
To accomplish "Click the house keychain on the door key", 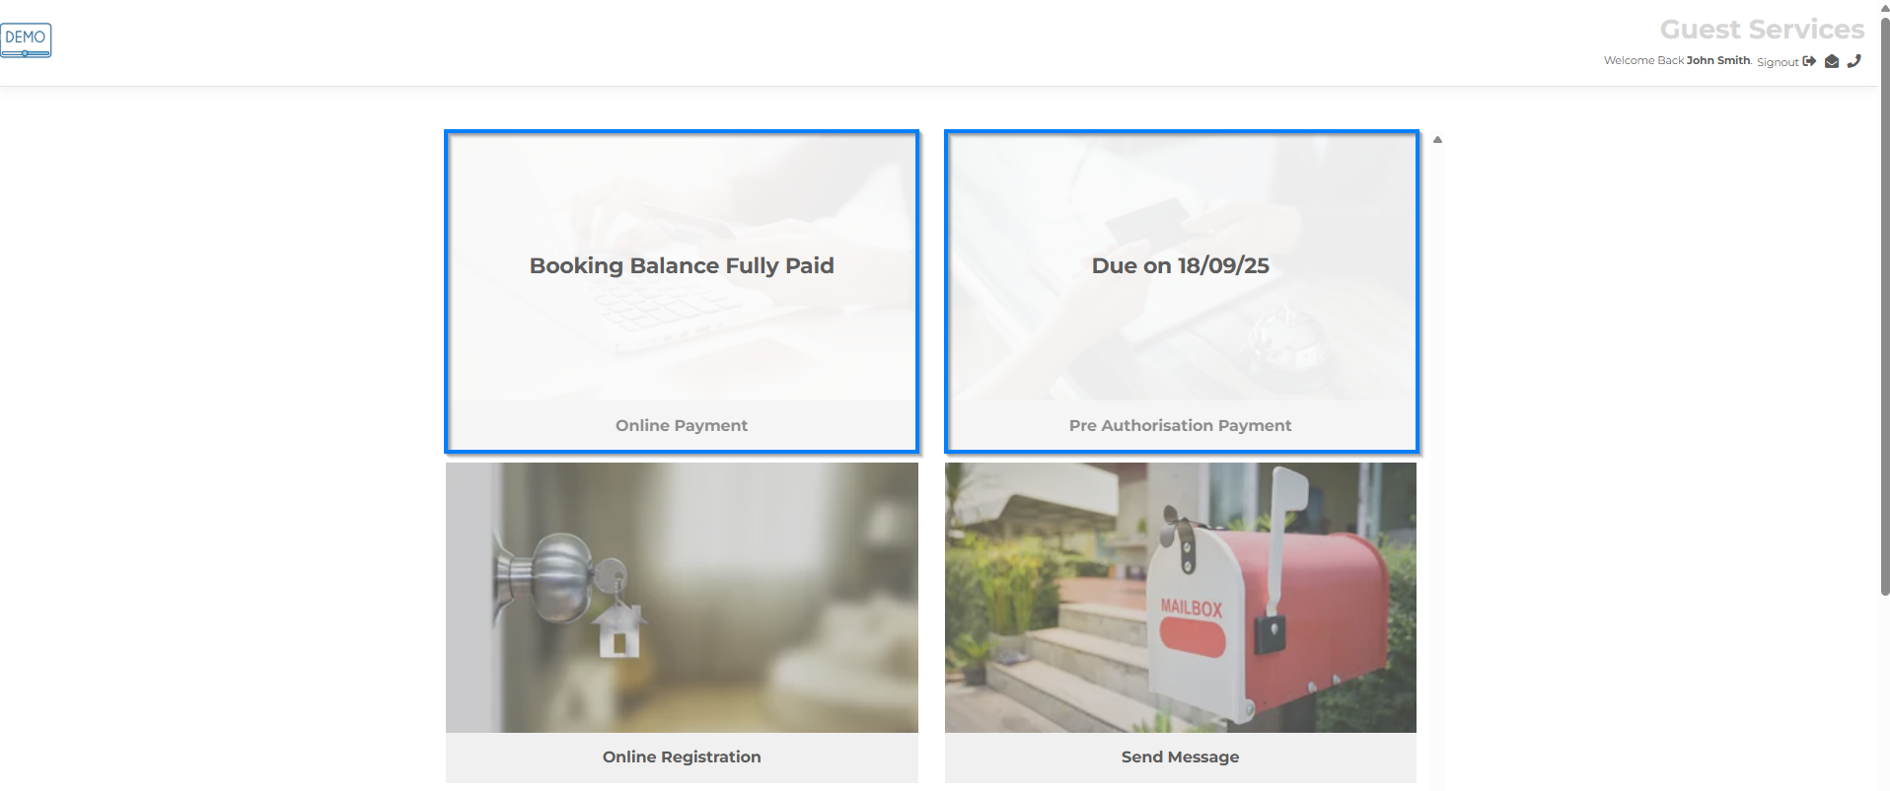I will pyautogui.click(x=618, y=631).
